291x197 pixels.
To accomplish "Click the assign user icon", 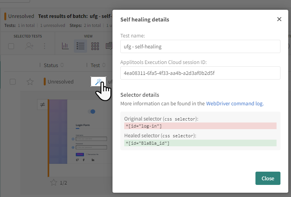I will tap(30, 46).
